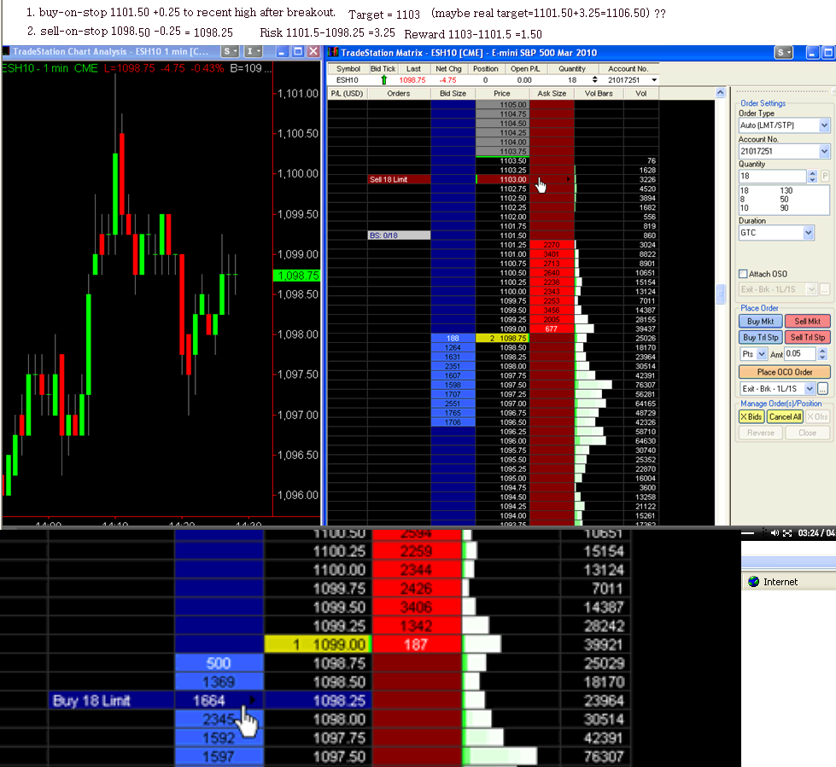Screen dimensions: 836x767
Task: Click the bid size 500 cell in zoomed view
Action: click(219, 663)
